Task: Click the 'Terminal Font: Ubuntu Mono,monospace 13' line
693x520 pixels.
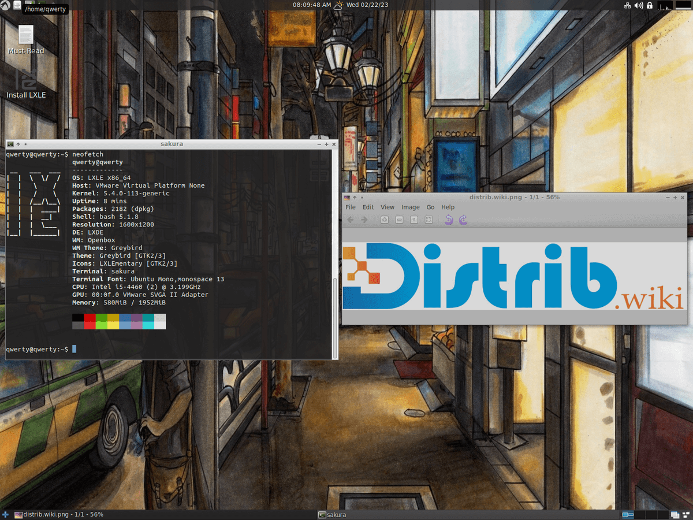Action: coord(148,279)
